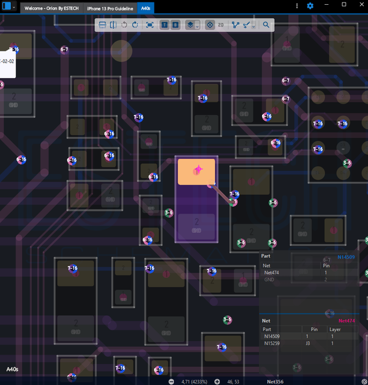Rotate the board counterclockwise
Image resolution: width=368 pixels, height=385 pixels.
(124, 25)
